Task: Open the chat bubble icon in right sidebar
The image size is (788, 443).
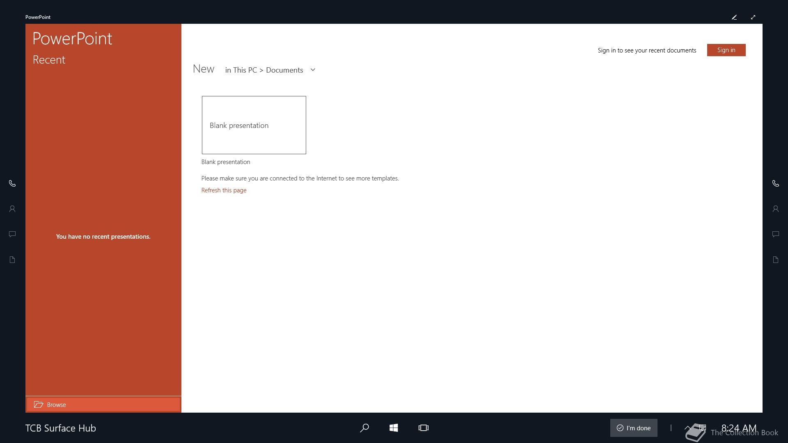Action: tap(775, 234)
